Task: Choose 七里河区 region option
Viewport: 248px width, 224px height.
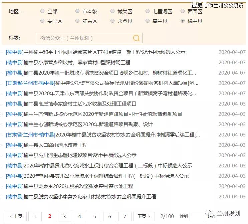Action: pos(148,11)
